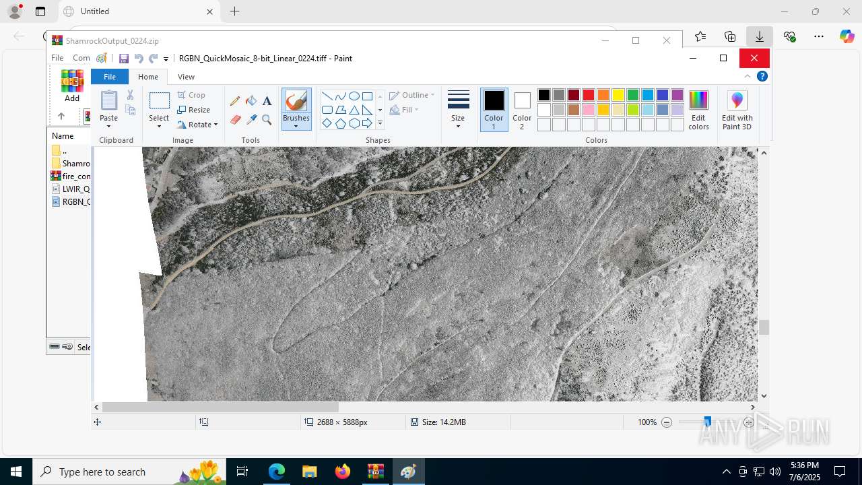Pick the red color swatch

589,95
